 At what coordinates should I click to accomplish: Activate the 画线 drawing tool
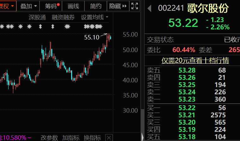tap(73, 6)
